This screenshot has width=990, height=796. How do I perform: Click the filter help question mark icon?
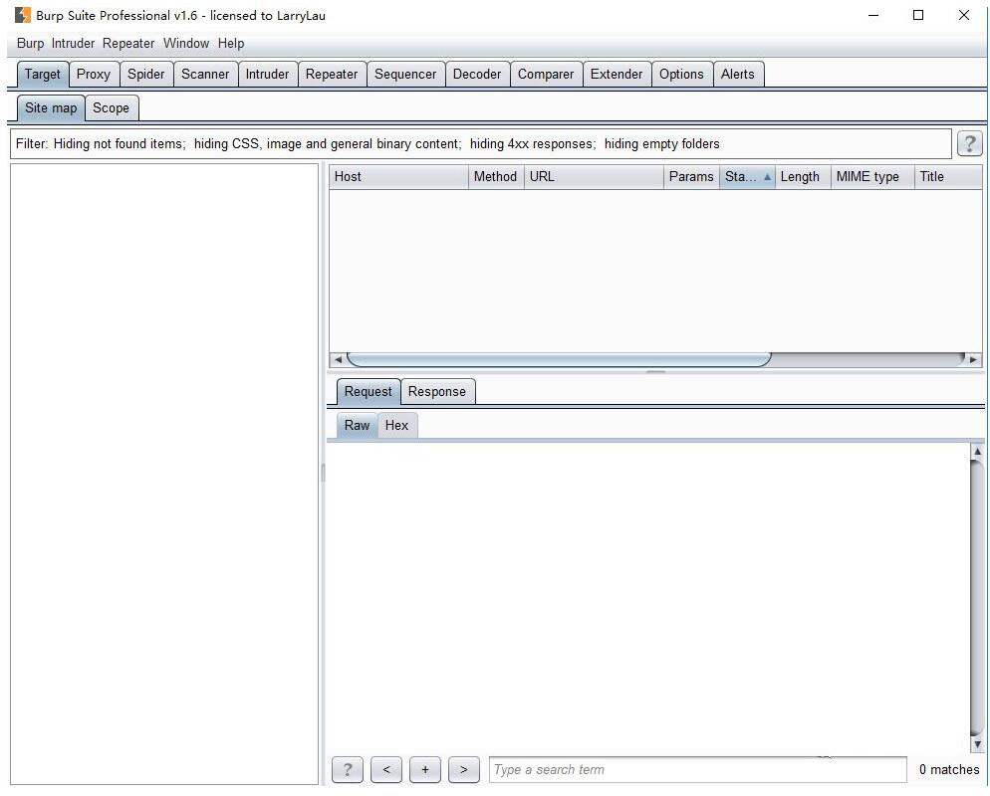[968, 143]
